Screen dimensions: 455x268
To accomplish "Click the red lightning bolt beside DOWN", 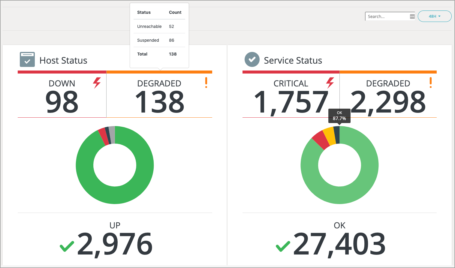I will click(97, 83).
